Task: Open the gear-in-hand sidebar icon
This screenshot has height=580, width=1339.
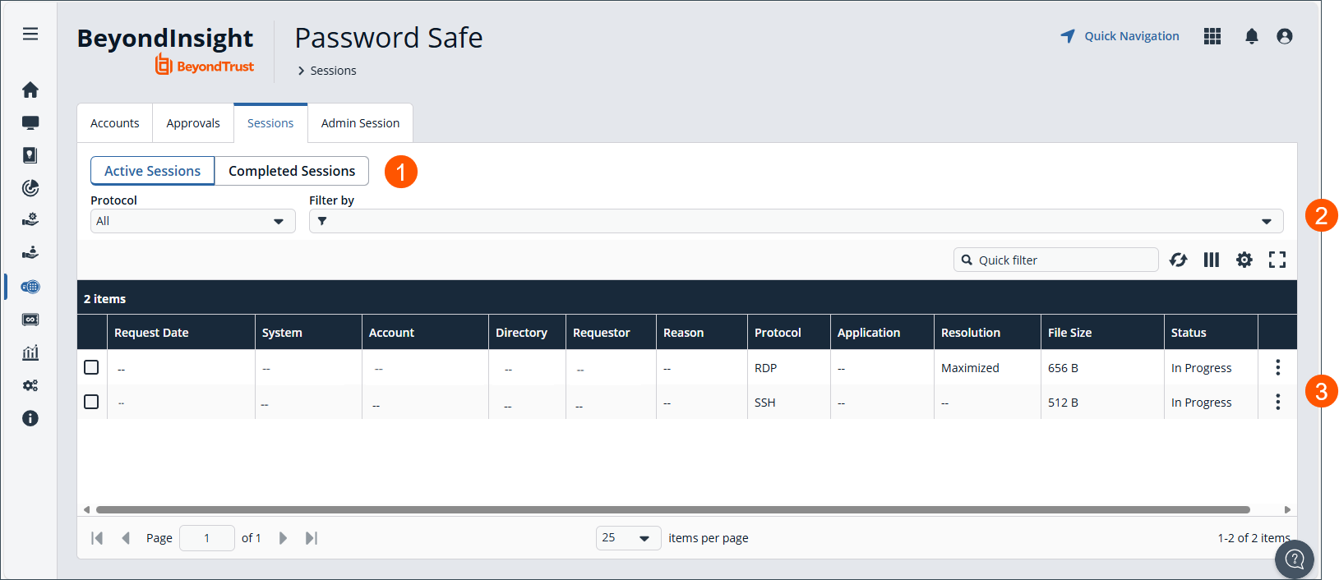Action: click(30, 219)
